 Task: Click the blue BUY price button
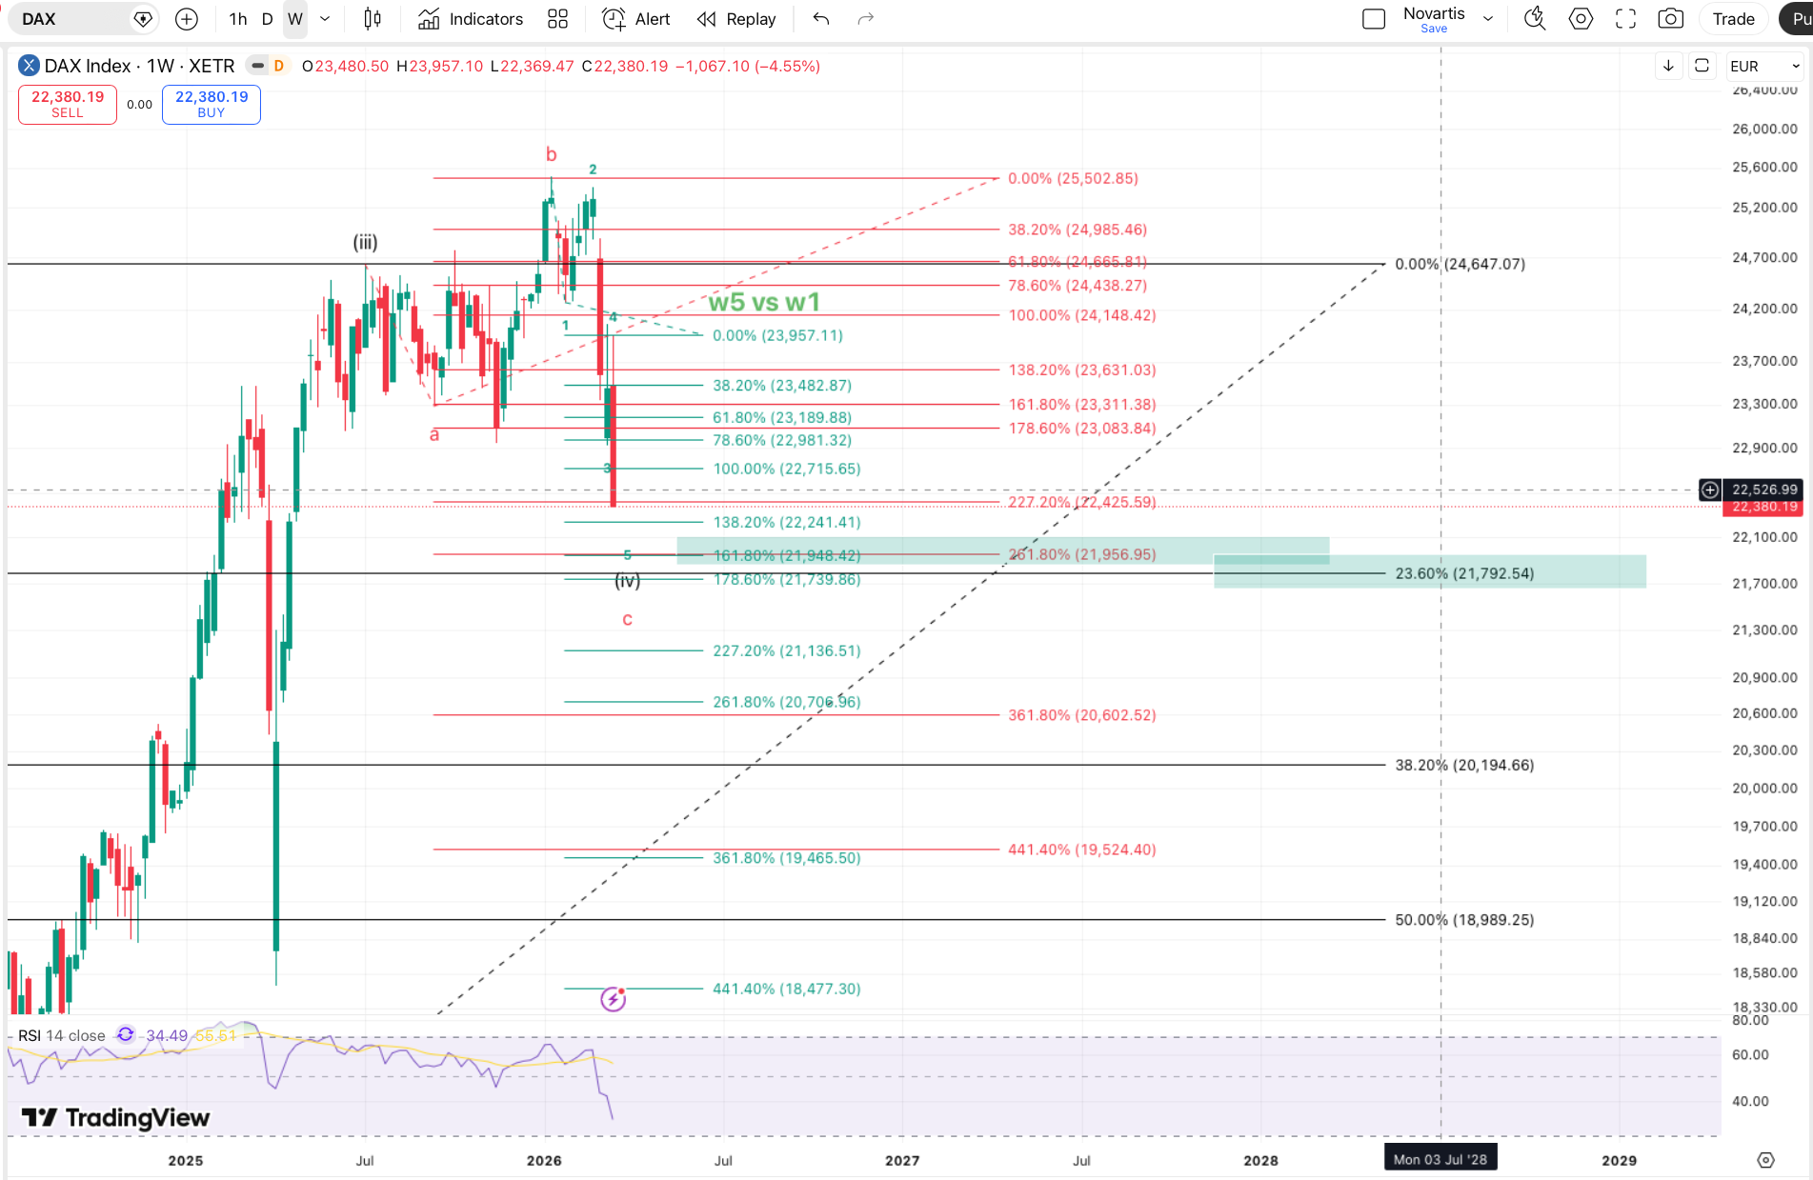(212, 104)
